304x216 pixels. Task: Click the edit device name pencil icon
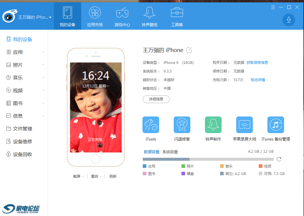pos(189,50)
